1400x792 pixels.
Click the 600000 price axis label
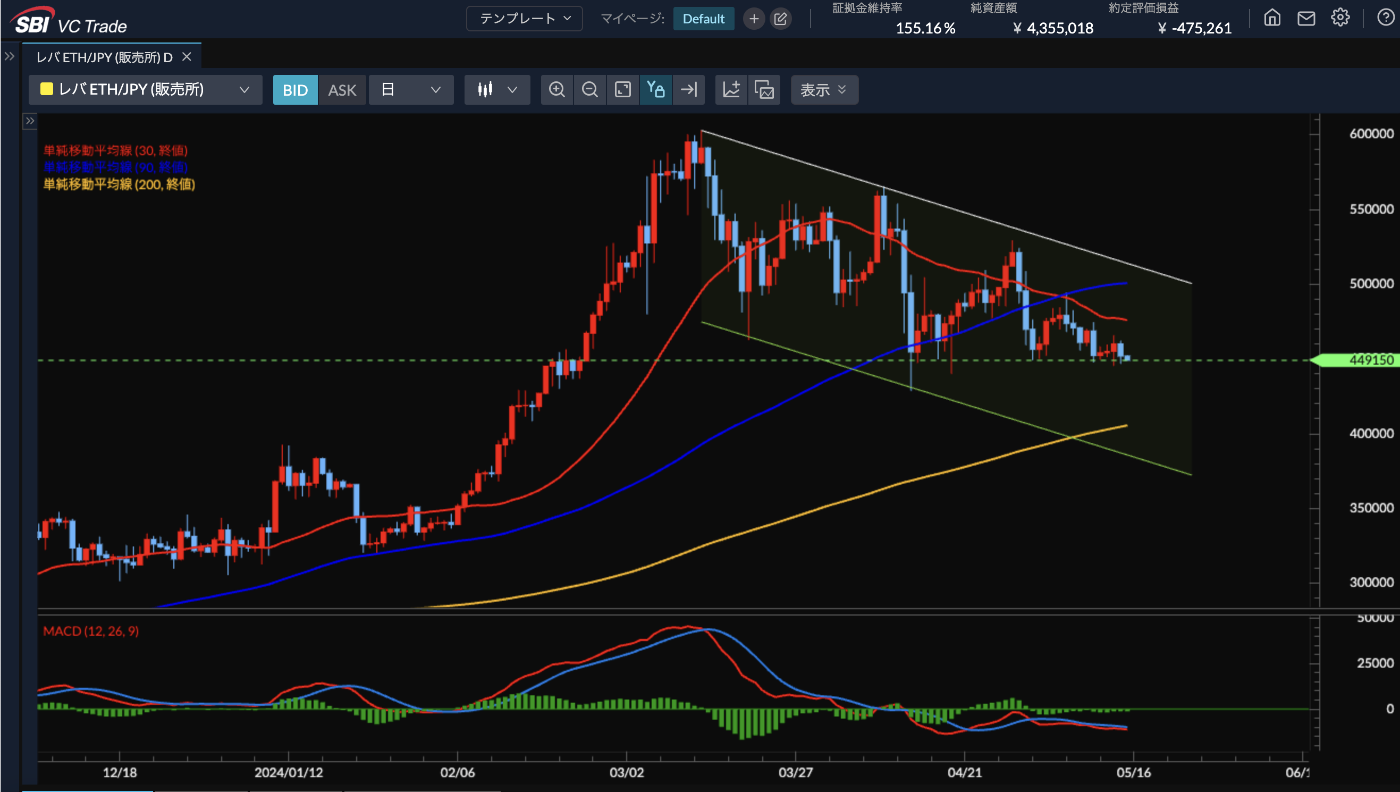(1371, 134)
